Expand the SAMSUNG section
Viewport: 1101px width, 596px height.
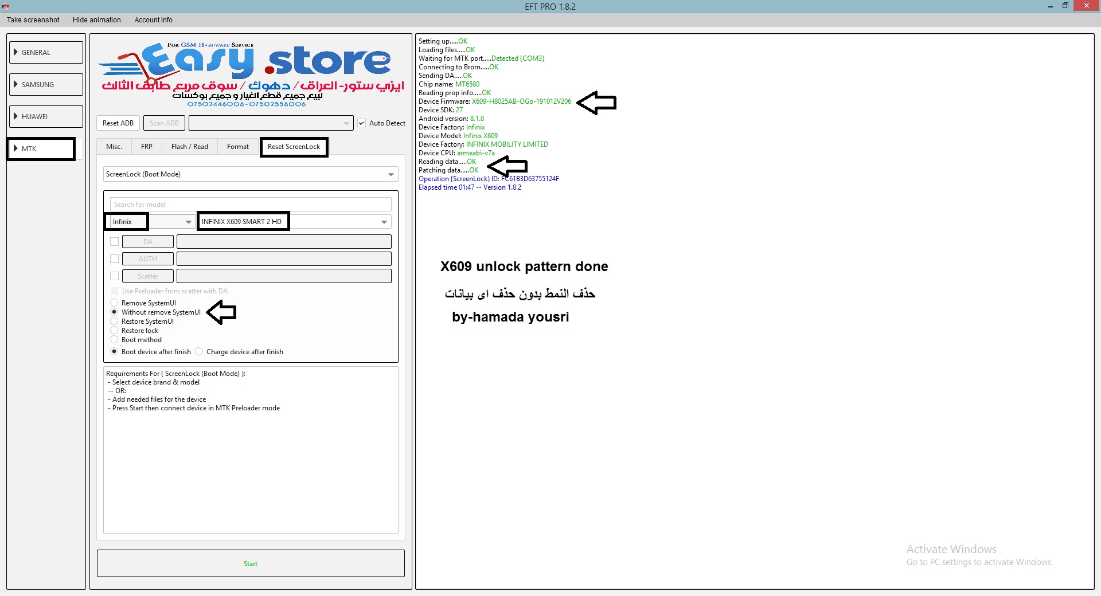point(46,84)
